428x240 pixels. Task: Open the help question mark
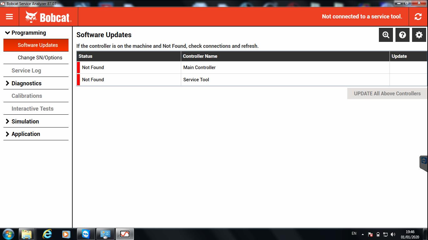tap(402, 35)
